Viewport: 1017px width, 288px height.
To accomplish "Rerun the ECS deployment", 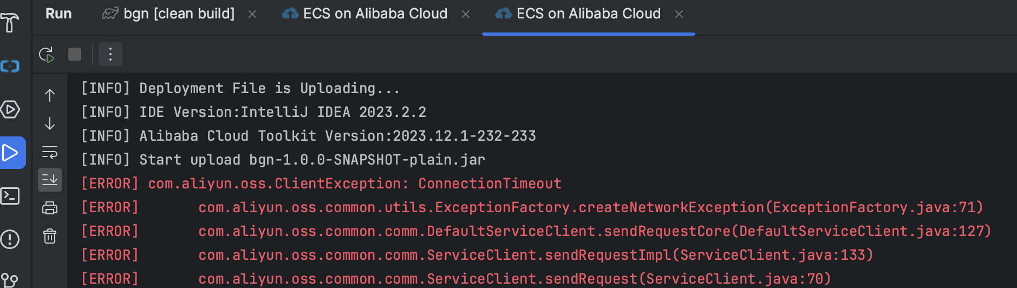I will pyautogui.click(x=47, y=54).
